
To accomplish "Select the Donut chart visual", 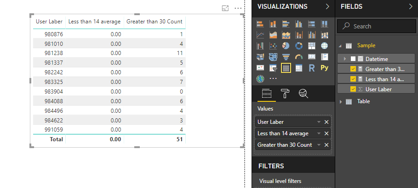I will (x=298, y=46).
